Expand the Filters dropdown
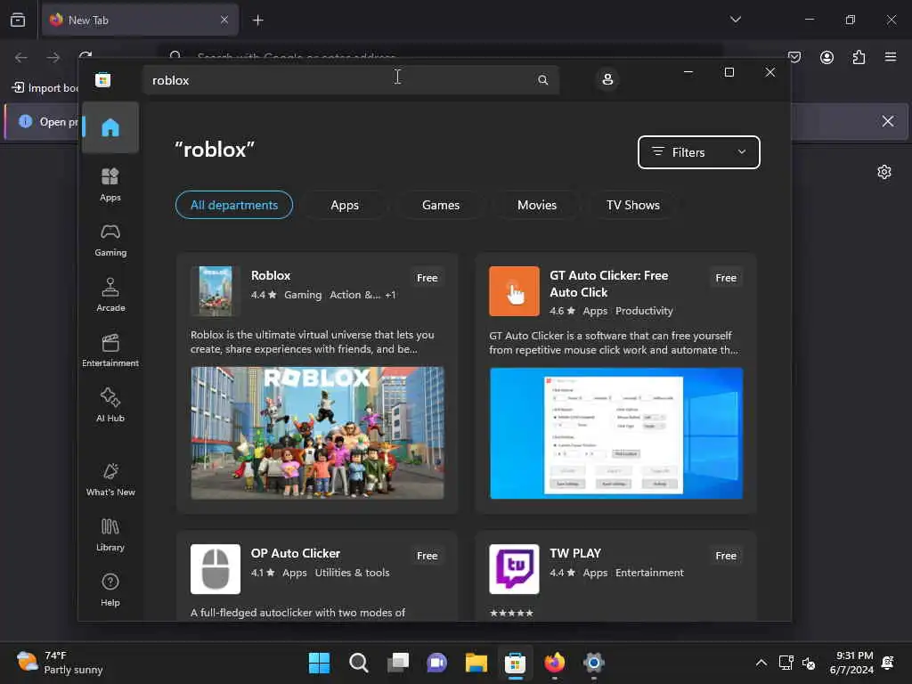This screenshot has width=912, height=684. (698, 152)
